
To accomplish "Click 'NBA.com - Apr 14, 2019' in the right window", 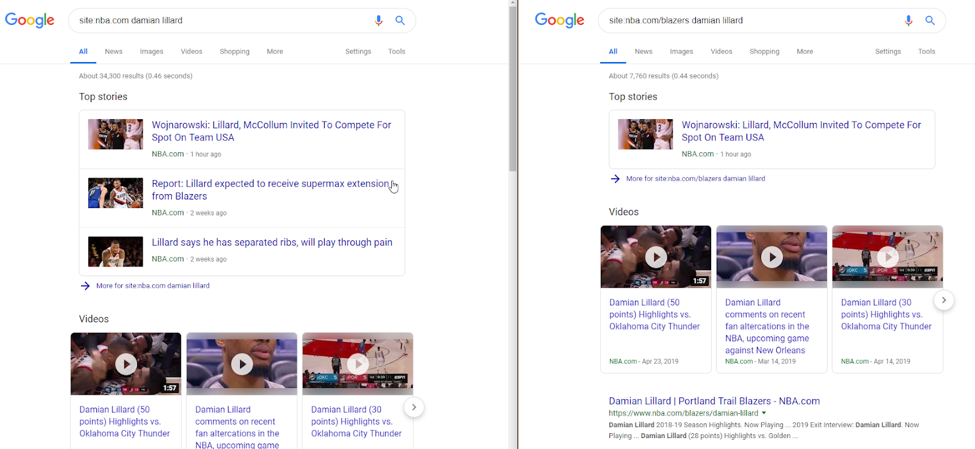I will click(876, 361).
